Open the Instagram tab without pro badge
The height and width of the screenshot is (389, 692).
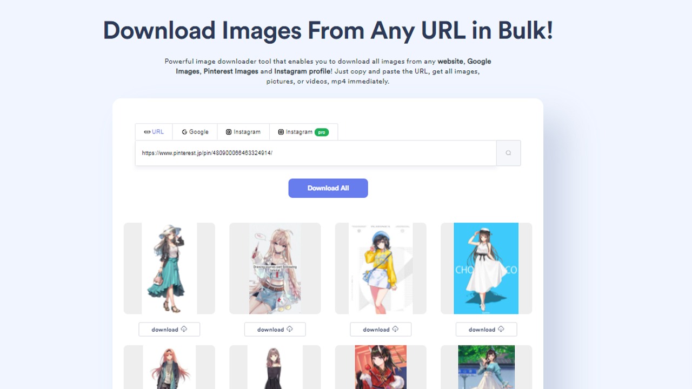(x=243, y=132)
